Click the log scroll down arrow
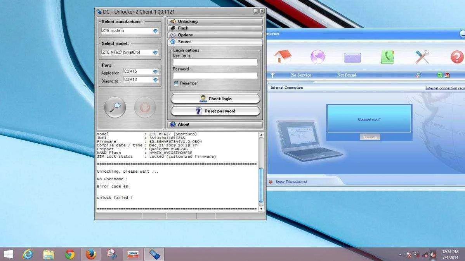Viewport: 465px width, 261px height. coord(261,209)
